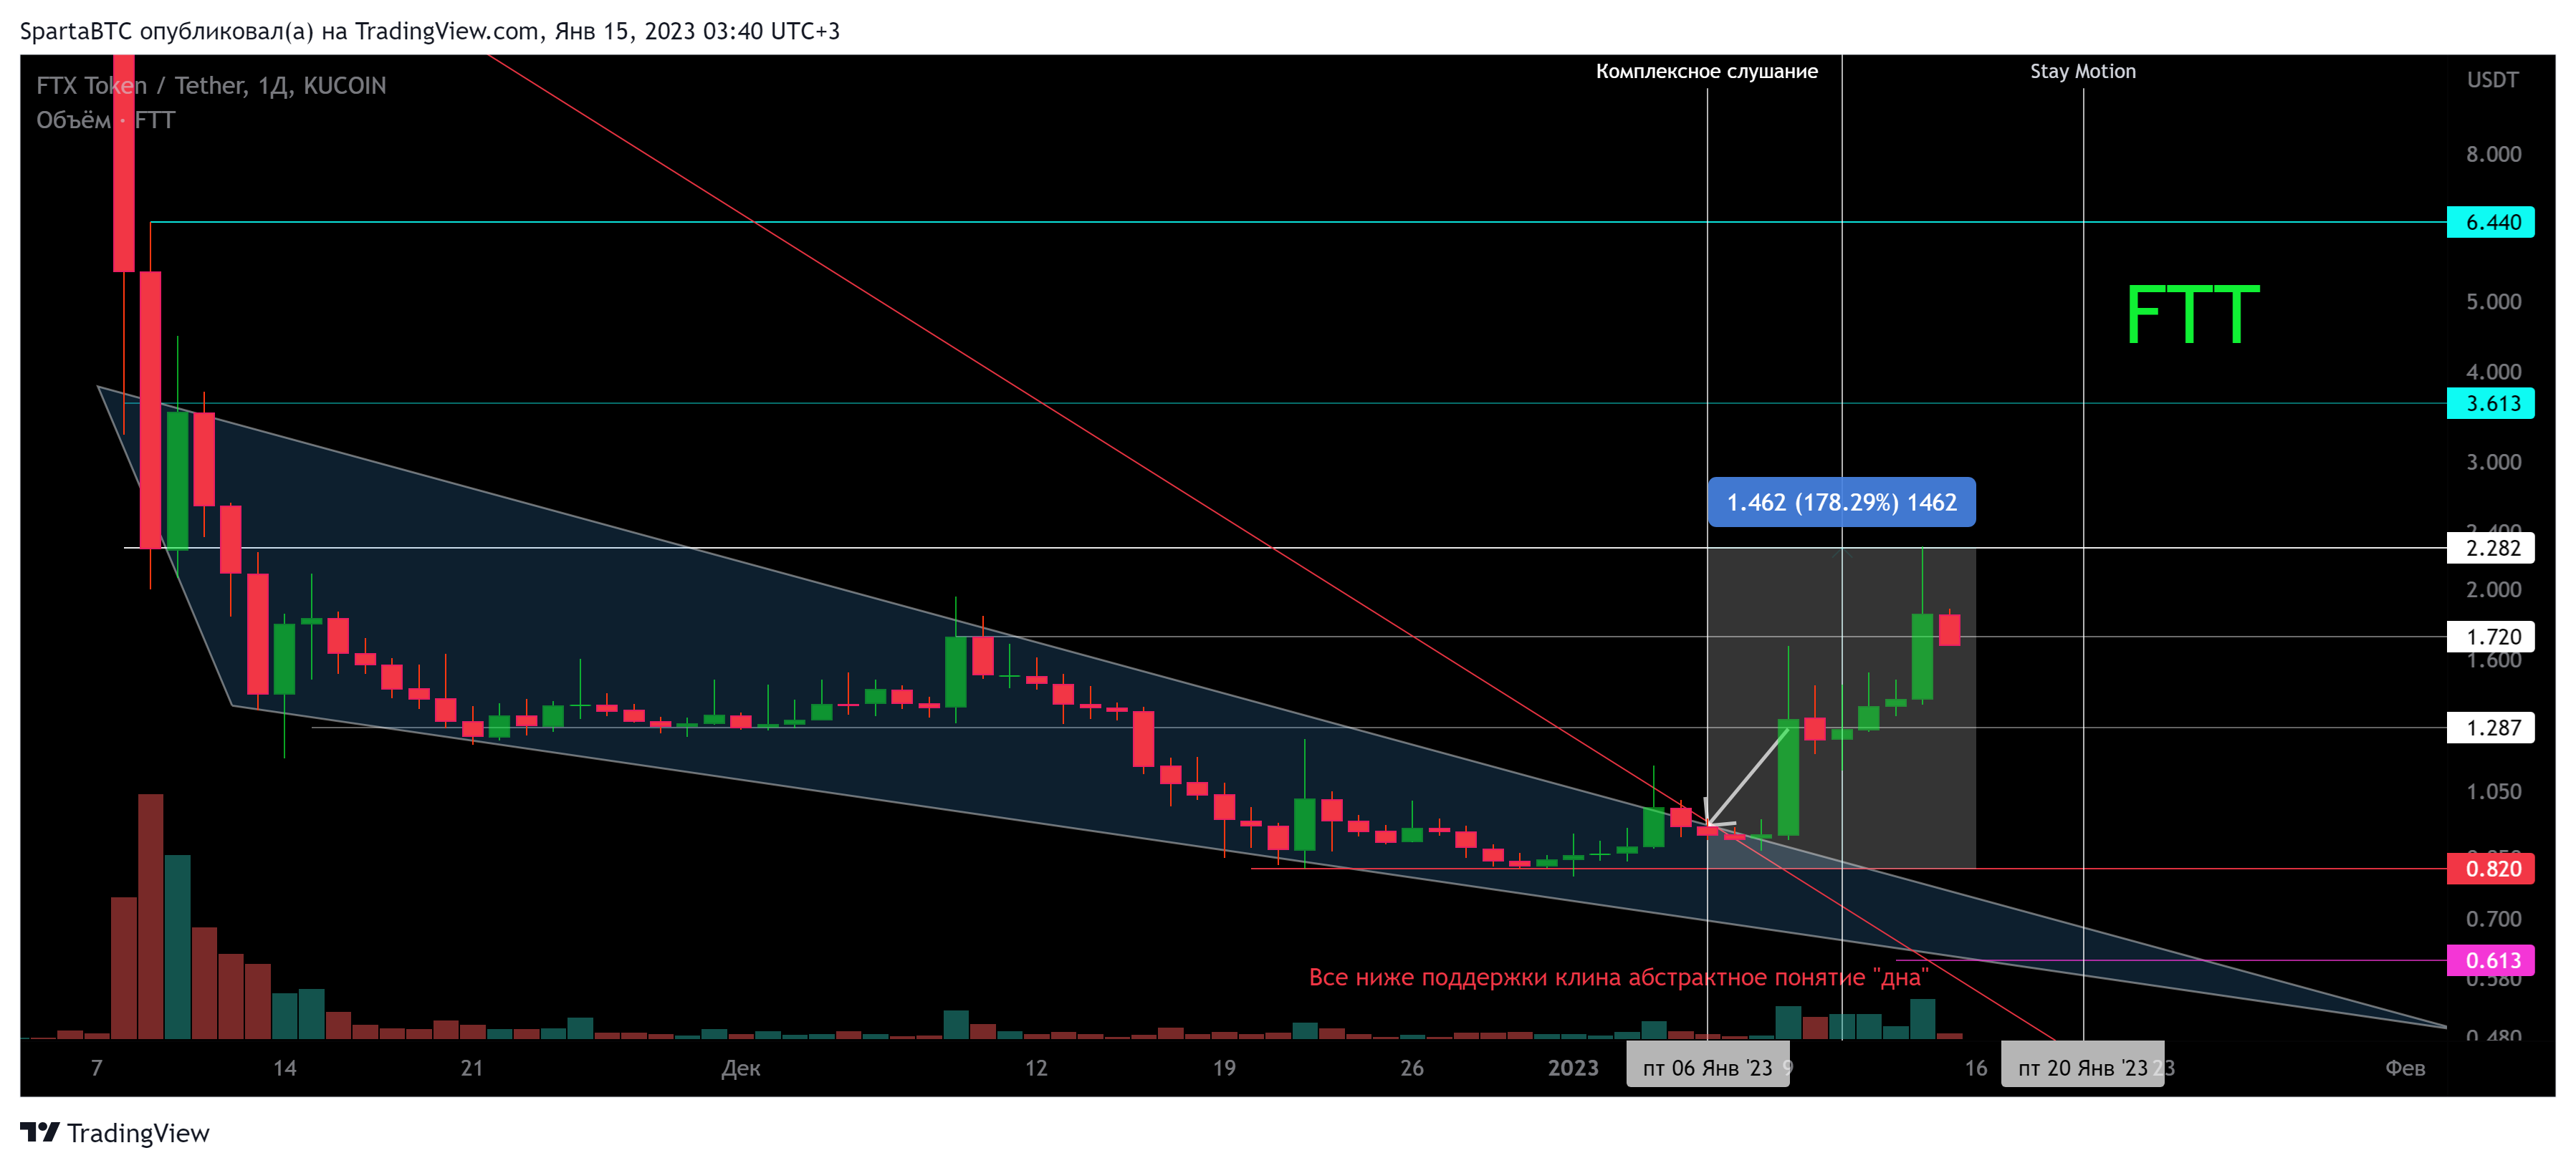The height and width of the screenshot is (1168, 2576).
Task: Select the 6.440 cyan price label
Action: [x=2490, y=222]
